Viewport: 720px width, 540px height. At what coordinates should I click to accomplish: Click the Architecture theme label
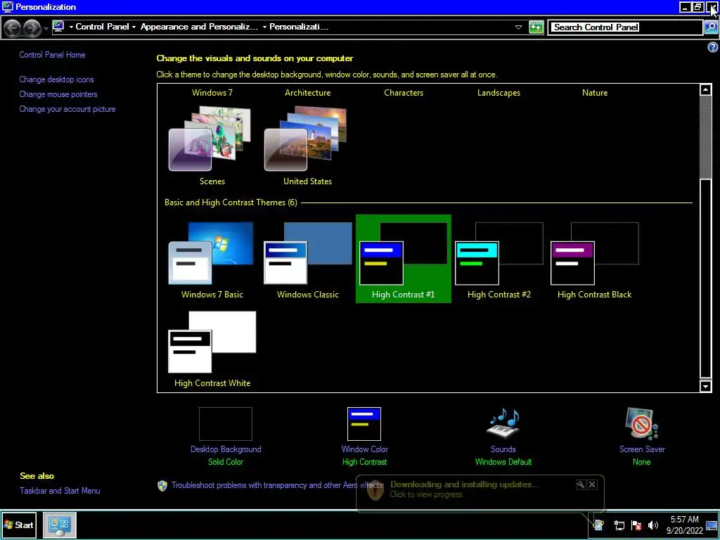pos(308,92)
